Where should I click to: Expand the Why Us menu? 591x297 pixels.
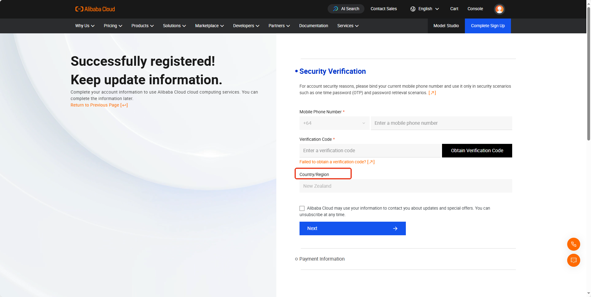tap(85, 26)
